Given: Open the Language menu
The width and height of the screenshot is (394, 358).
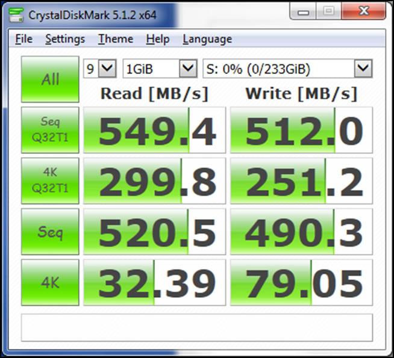Looking at the screenshot, I should pyautogui.click(x=207, y=39).
